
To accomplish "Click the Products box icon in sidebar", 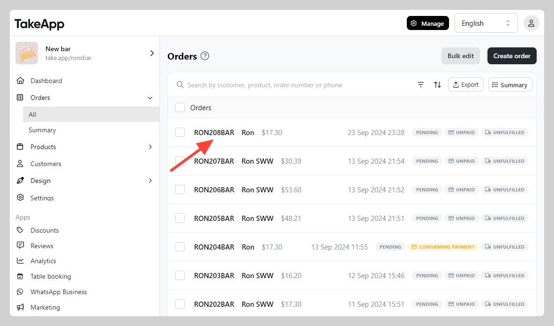I will [20, 147].
